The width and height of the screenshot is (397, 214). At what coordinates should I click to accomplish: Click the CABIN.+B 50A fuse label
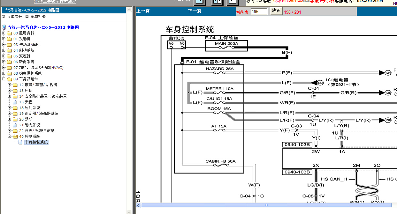click(220, 161)
